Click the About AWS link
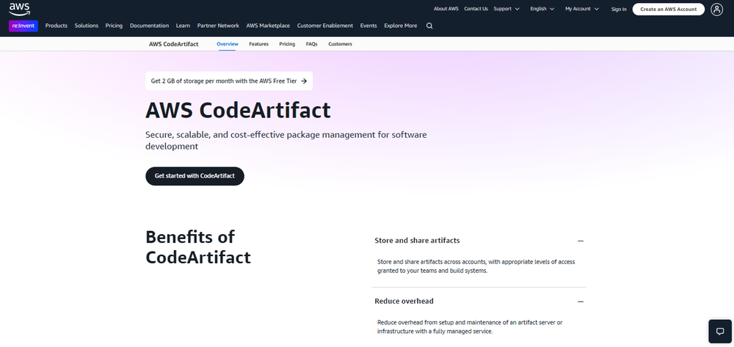The height and width of the screenshot is (347, 734). [446, 9]
